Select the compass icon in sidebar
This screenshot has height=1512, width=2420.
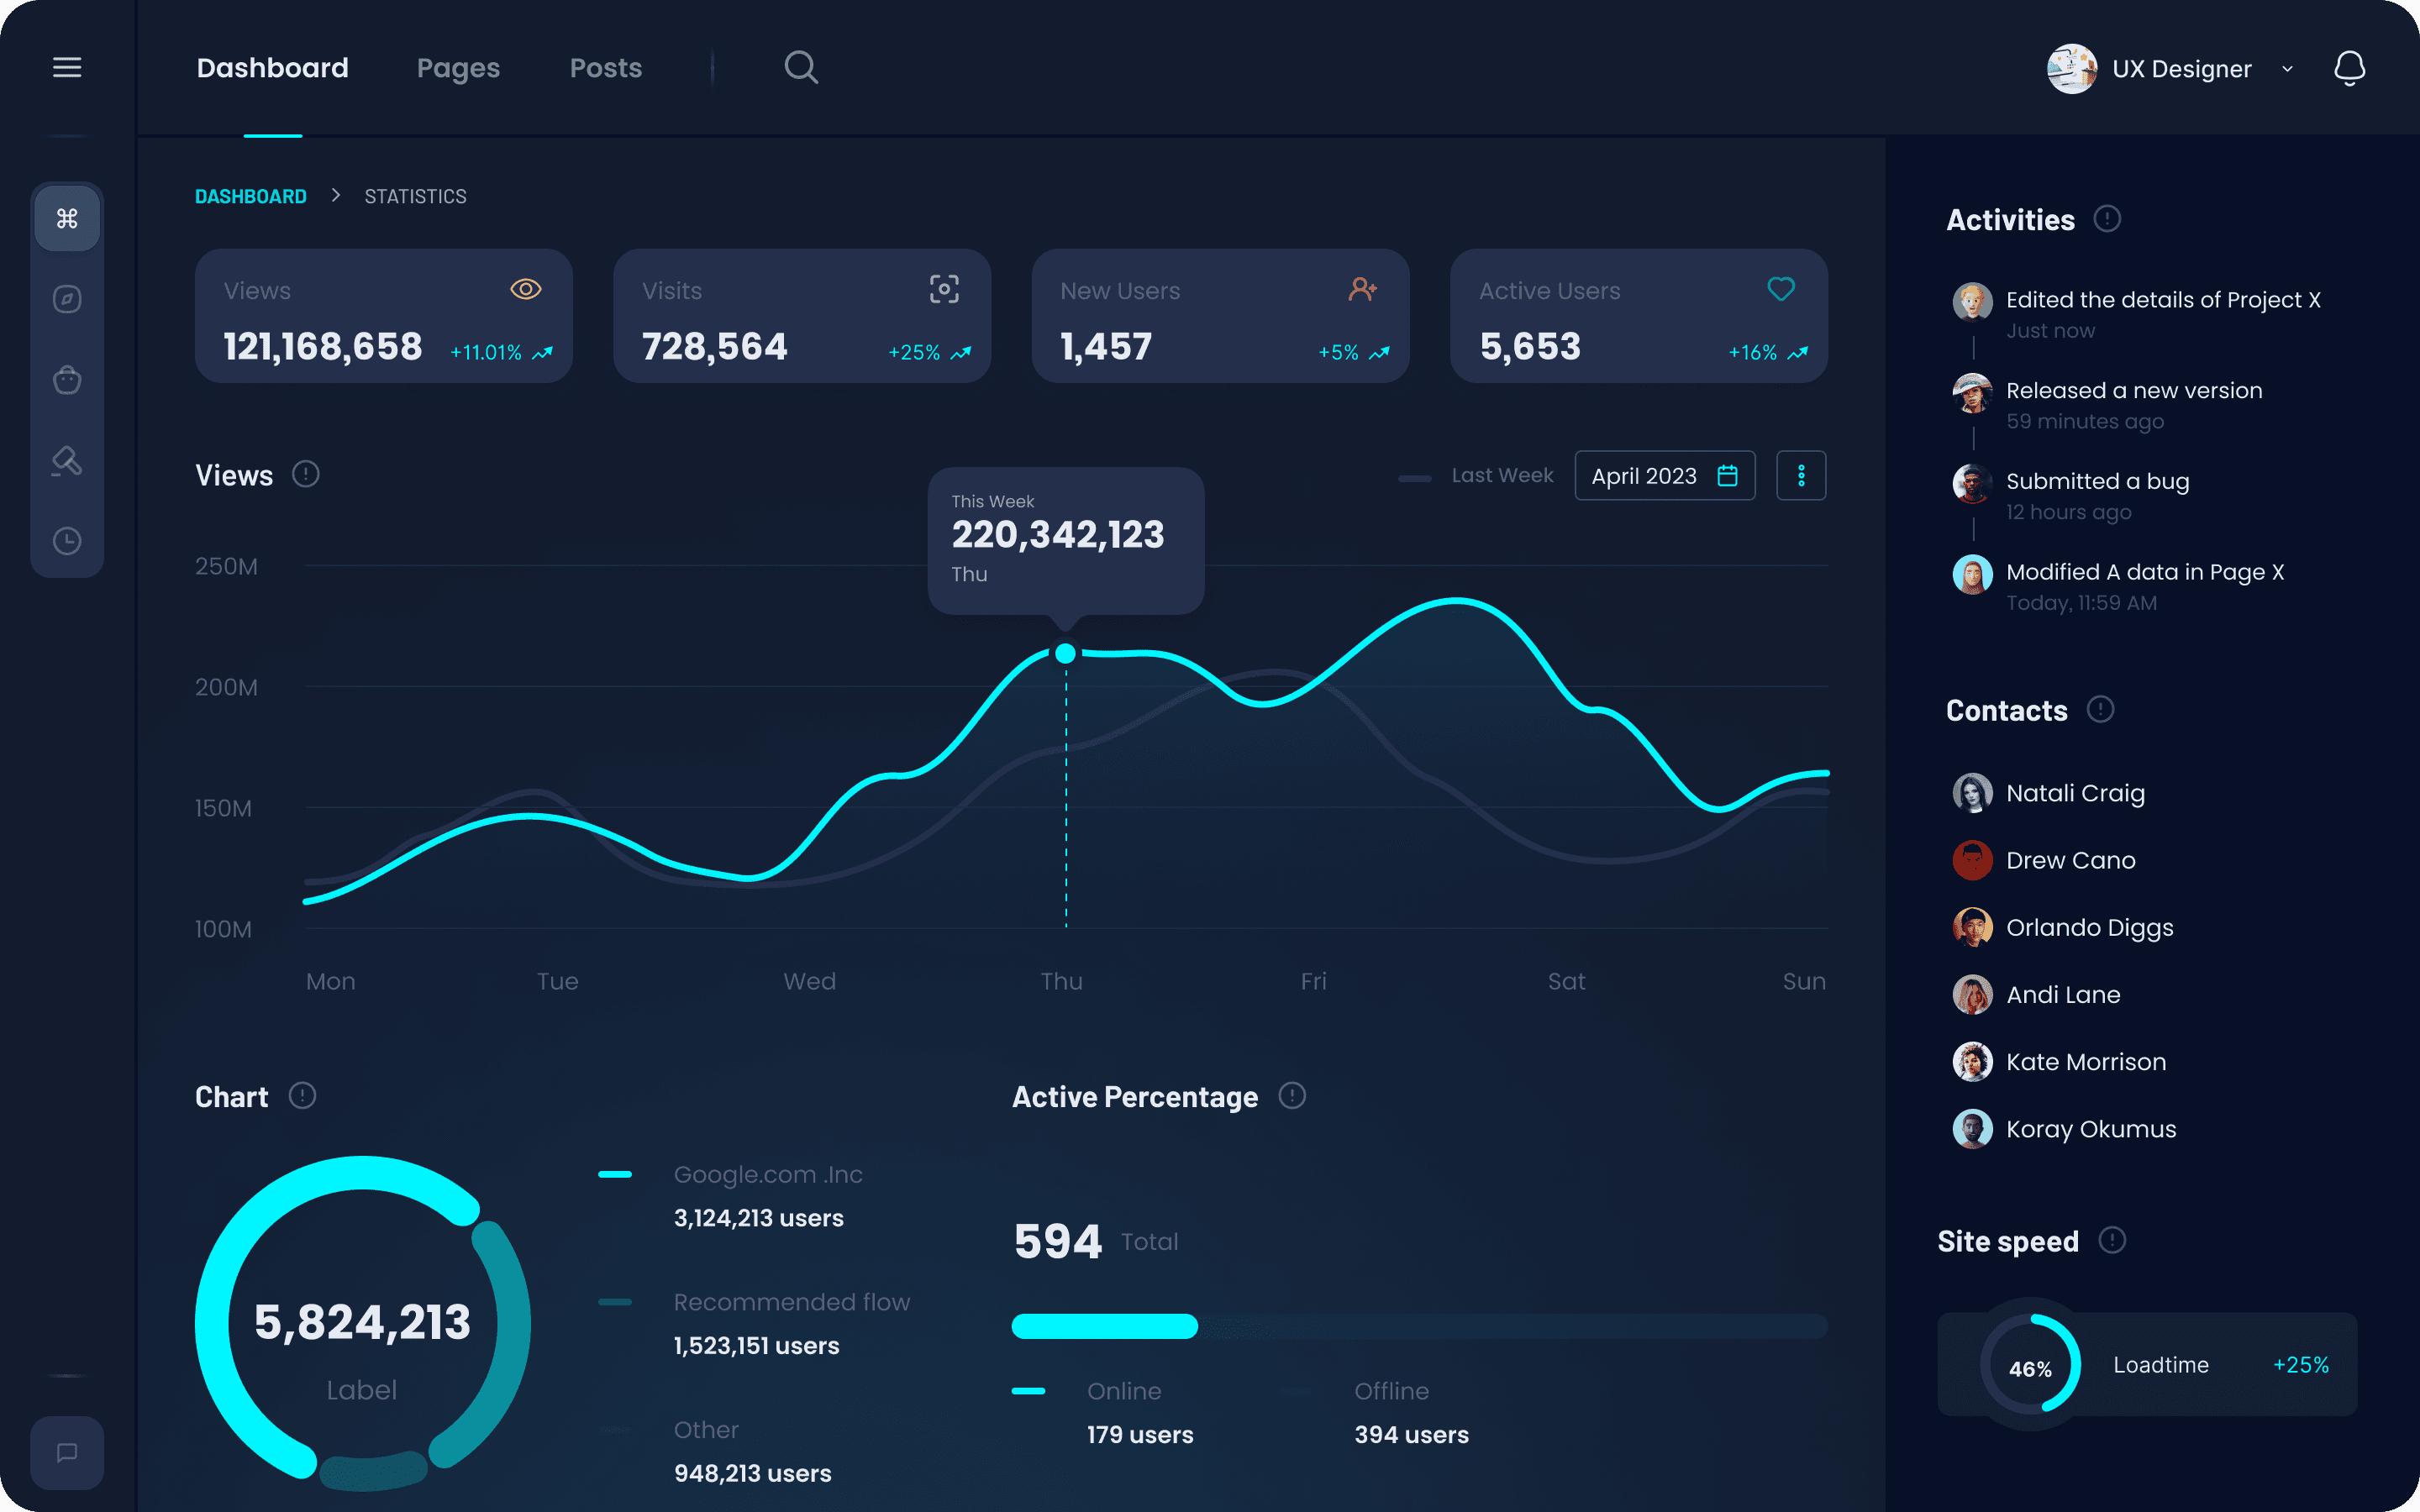point(67,299)
